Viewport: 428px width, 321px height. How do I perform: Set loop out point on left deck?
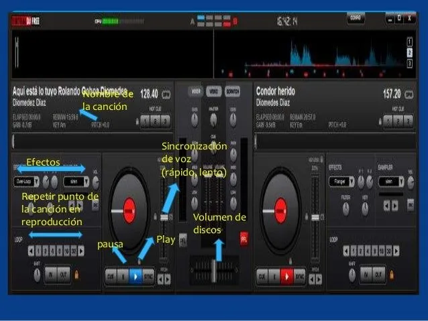coord(63,275)
